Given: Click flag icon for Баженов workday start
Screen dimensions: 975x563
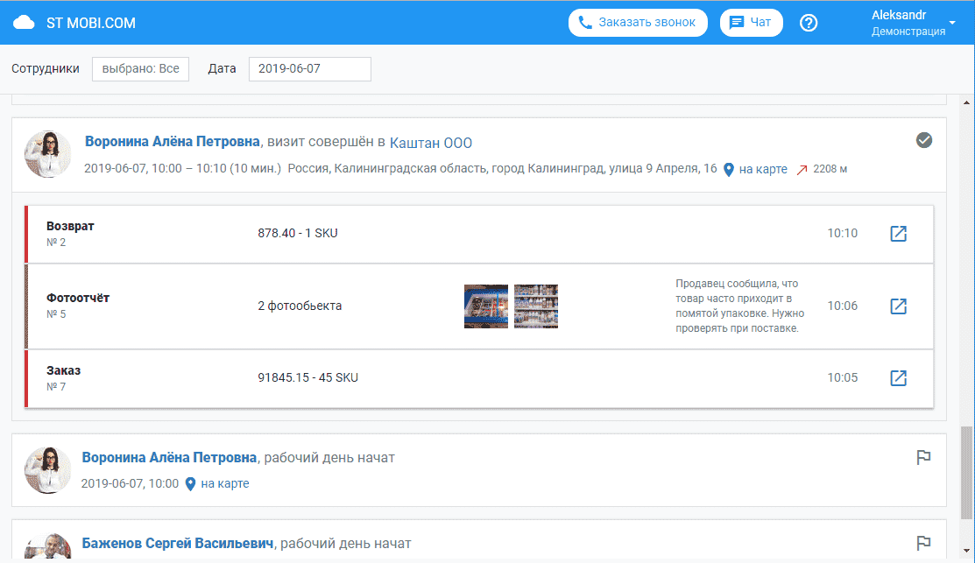Looking at the screenshot, I should pyautogui.click(x=922, y=543).
